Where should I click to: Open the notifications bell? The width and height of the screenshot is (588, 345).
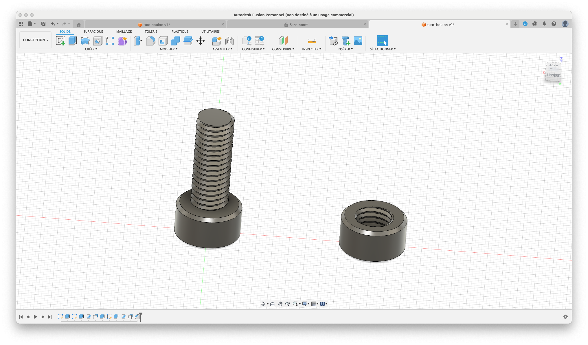point(544,24)
